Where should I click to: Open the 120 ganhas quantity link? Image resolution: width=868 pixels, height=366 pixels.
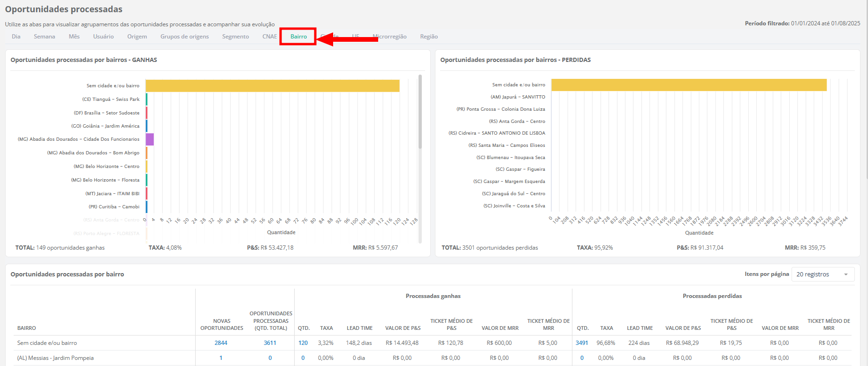click(x=303, y=343)
